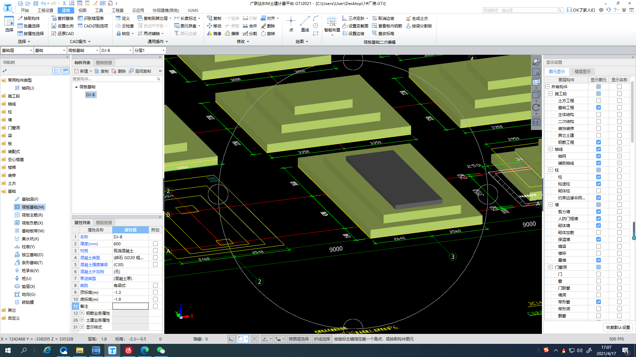Screen dimensions: 636x357
Task: Click the 底标高(m) value -1.9
Action: [131, 299]
